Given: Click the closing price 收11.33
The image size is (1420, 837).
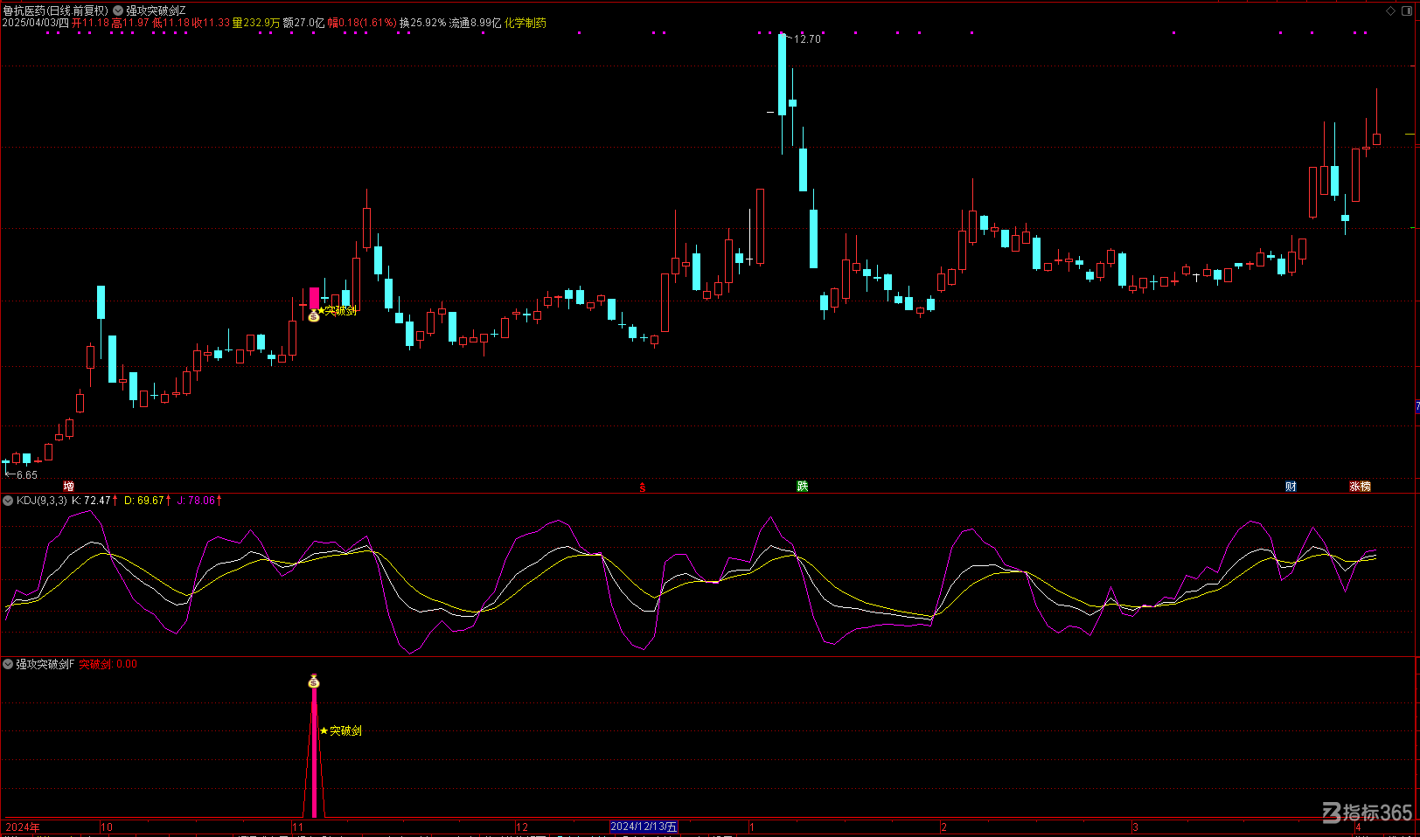Looking at the screenshot, I should 211,23.
